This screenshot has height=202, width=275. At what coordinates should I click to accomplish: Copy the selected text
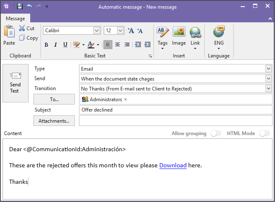tap(29, 38)
